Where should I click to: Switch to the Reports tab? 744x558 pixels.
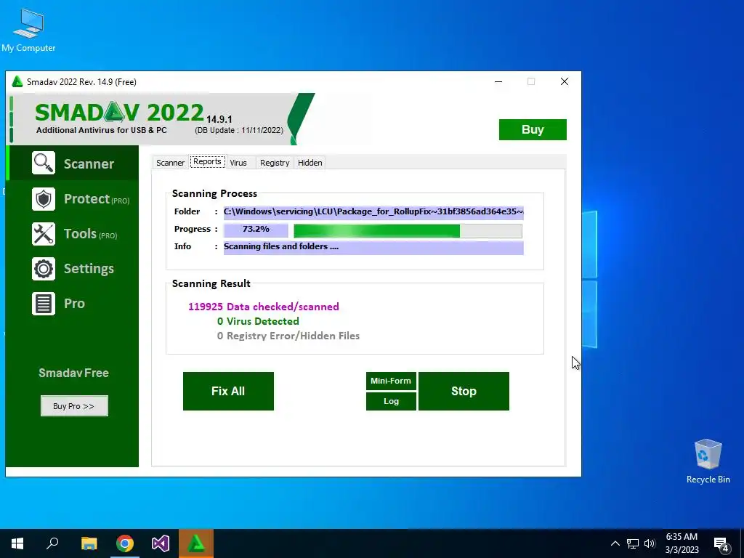(x=207, y=162)
